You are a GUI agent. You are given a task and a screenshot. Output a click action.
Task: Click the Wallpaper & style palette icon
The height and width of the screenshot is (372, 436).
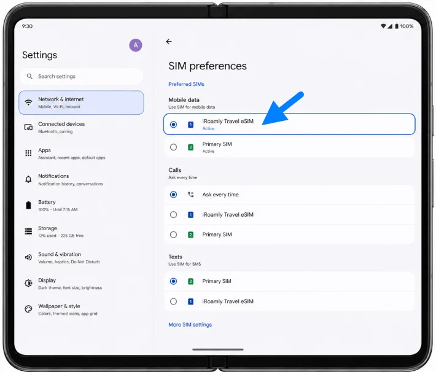(x=28, y=309)
